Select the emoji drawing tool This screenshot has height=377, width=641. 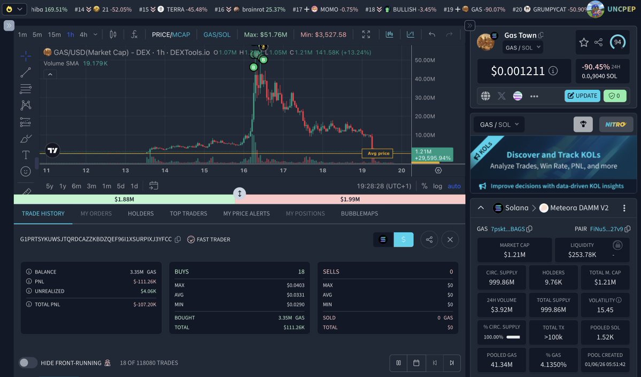pos(25,171)
